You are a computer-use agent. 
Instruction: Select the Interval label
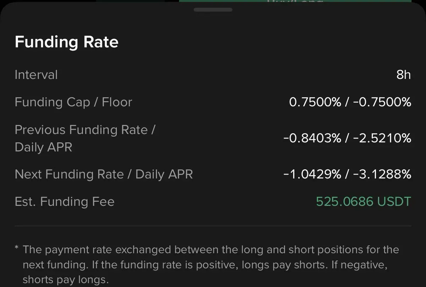36,75
